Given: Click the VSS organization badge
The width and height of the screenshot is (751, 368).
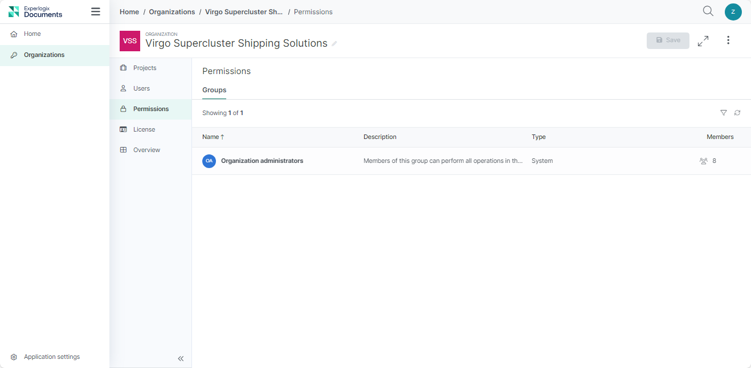Looking at the screenshot, I should tap(130, 41).
